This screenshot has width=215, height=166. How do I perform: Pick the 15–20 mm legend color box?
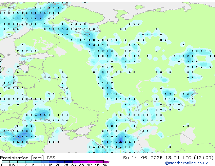(53, 162)
